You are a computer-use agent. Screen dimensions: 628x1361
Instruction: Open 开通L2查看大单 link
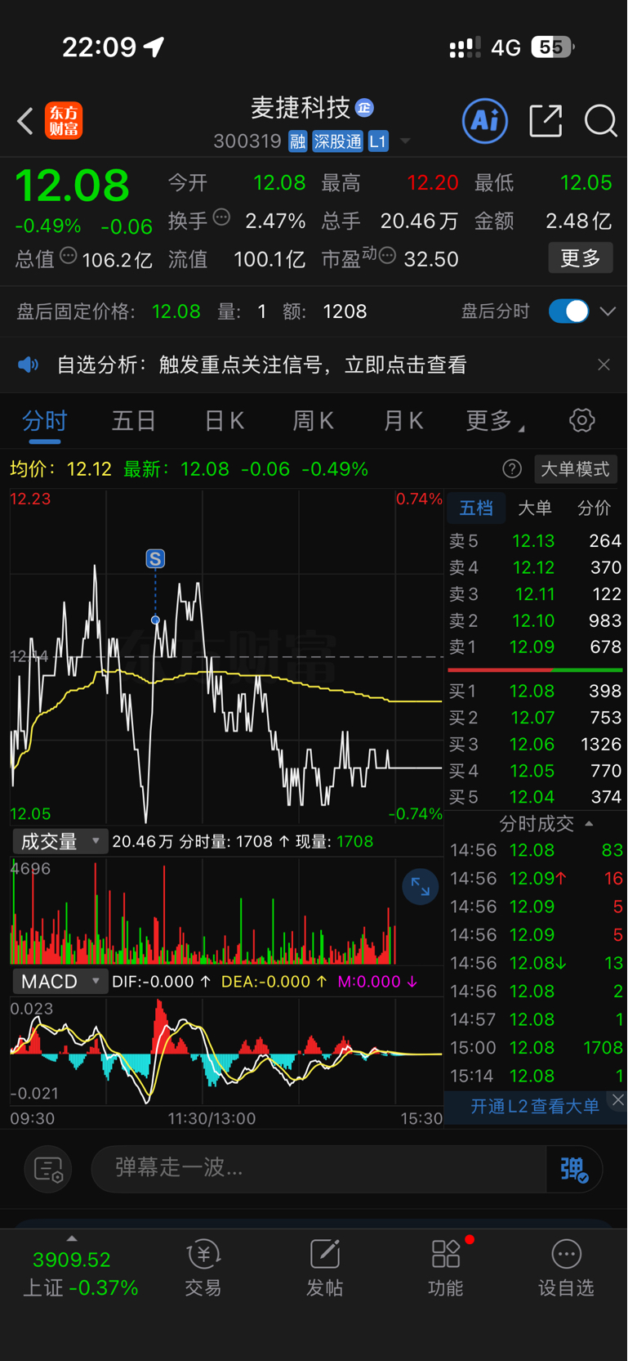pyautogui.click(x=535, y=1107)
